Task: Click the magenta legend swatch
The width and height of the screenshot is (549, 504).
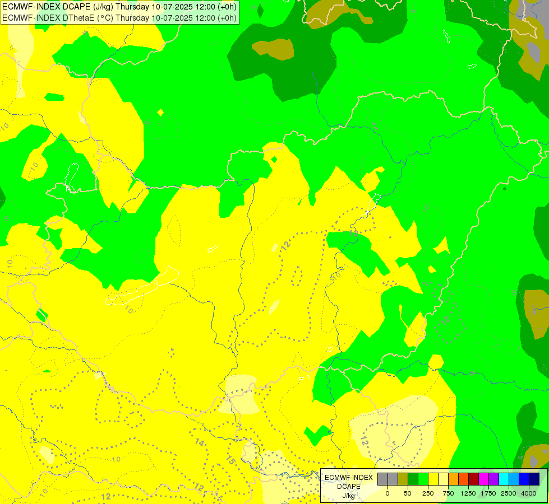Action: [x=484, y=479]
